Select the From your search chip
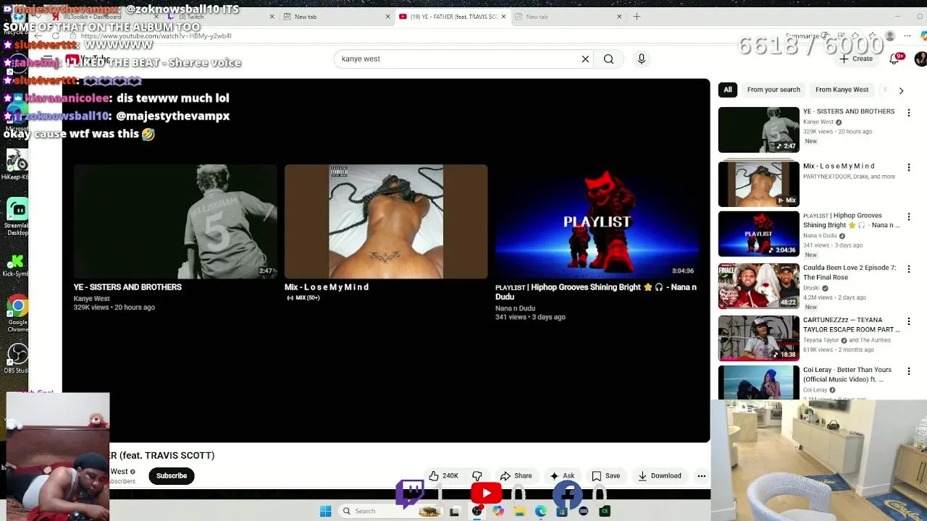Screen dimensions: 927x521 (x=773, y=90)
